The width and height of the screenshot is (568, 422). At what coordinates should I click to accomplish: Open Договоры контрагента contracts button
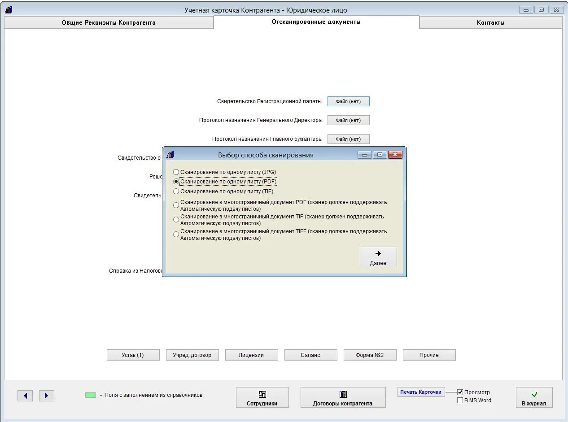pos(343,397)
